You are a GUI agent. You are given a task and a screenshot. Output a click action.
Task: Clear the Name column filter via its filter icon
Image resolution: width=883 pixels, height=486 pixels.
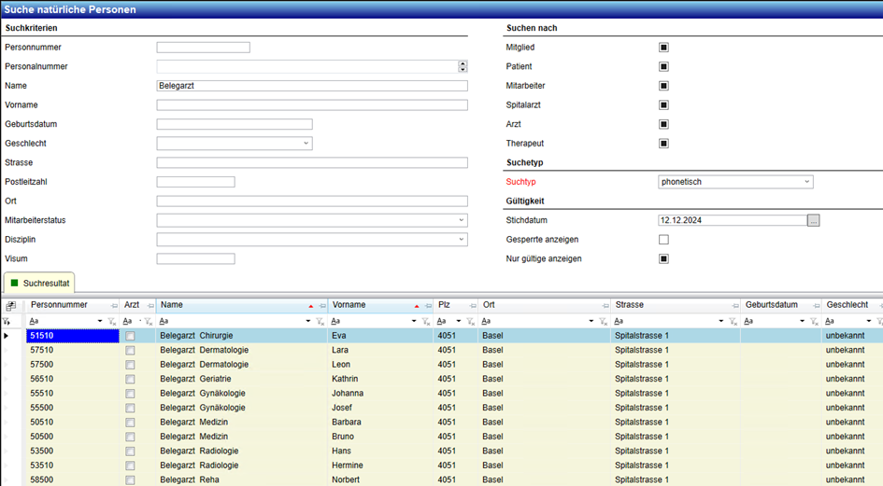(x=320, y=322)
